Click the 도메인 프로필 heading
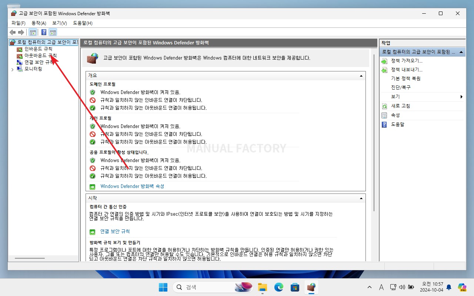 103,84
